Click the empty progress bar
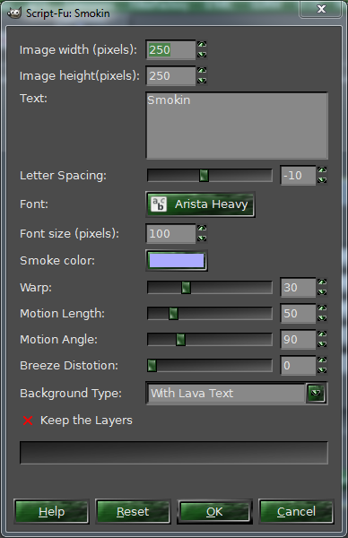Viewport: 348px width, 538px height. [x=174, y=453]
